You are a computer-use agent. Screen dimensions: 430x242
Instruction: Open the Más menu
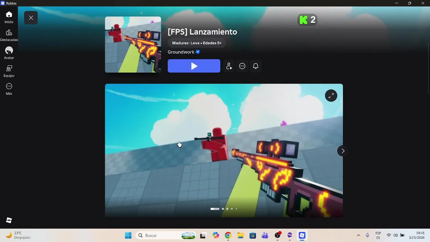tap(9, 89)
